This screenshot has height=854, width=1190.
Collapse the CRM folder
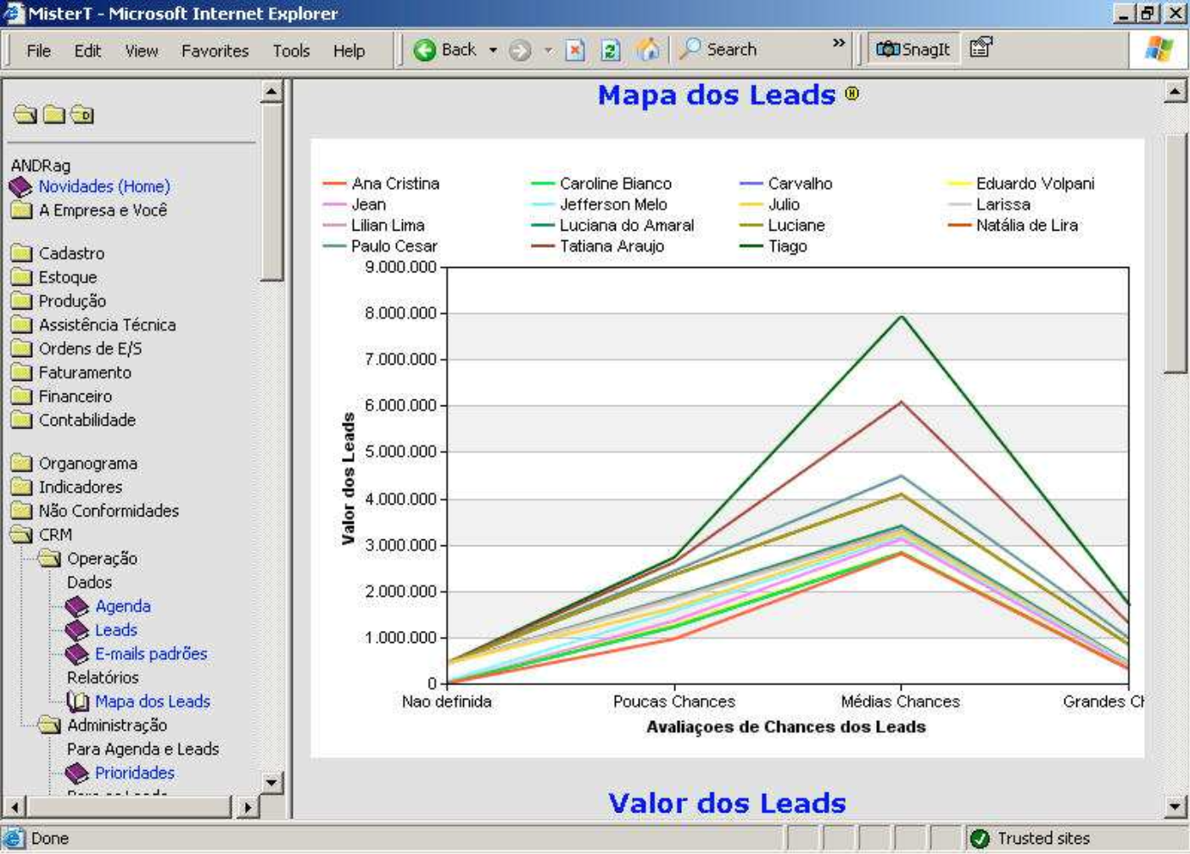pos(21,535)
